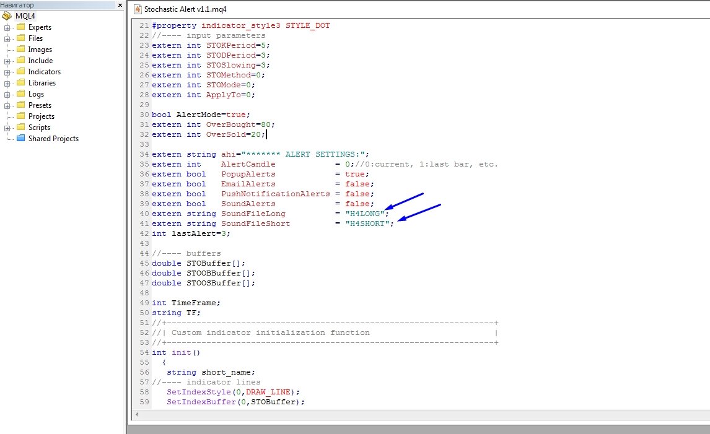
Task: Select the Projects tree item
Action: click(x=42, y=116)
